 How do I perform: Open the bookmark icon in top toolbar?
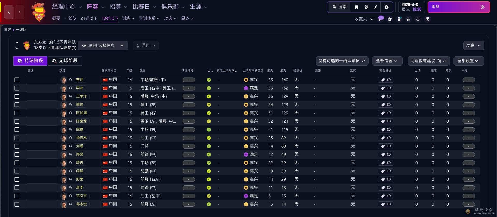click(x=357, y=7)
